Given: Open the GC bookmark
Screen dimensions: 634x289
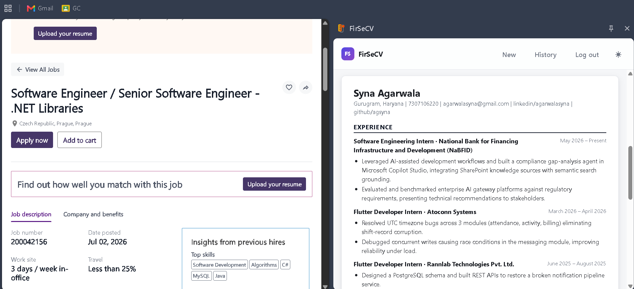Looking at the screenshot, I should pos(71,8).
